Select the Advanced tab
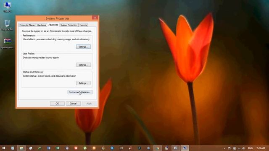 tap(53, 25)
